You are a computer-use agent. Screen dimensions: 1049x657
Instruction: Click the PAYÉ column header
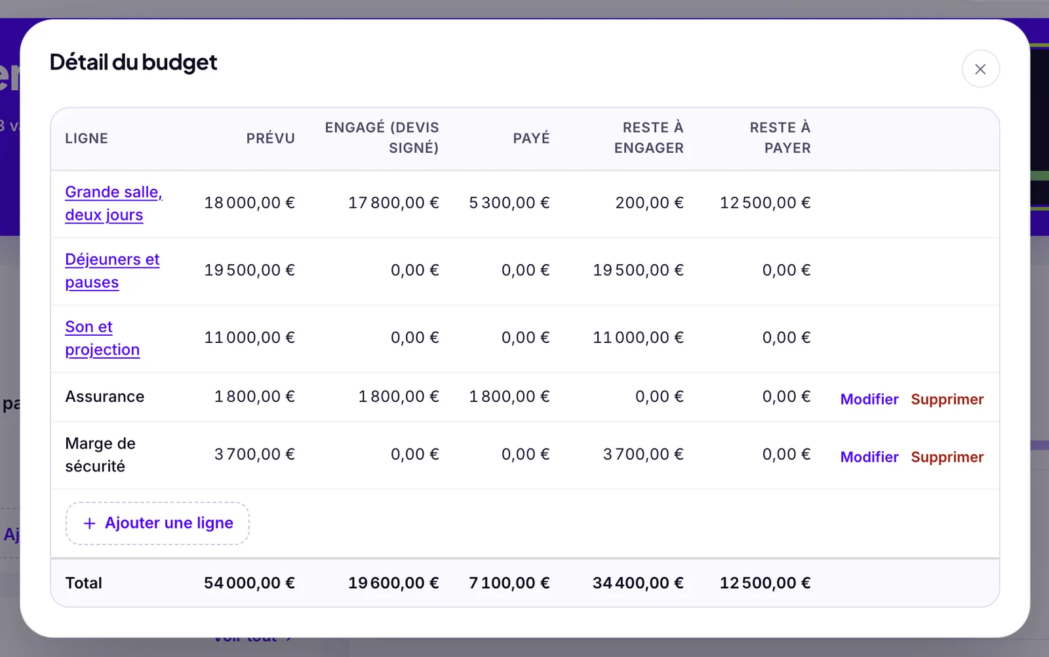tap(531, 138)
